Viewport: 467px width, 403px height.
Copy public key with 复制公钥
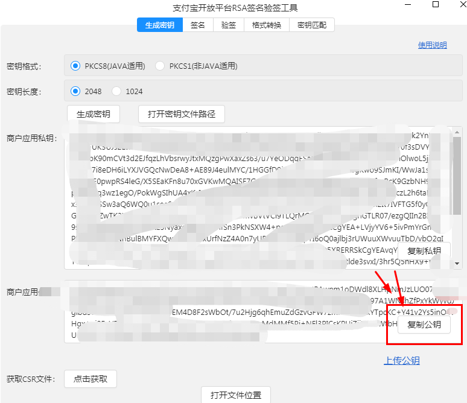point(424,325)
